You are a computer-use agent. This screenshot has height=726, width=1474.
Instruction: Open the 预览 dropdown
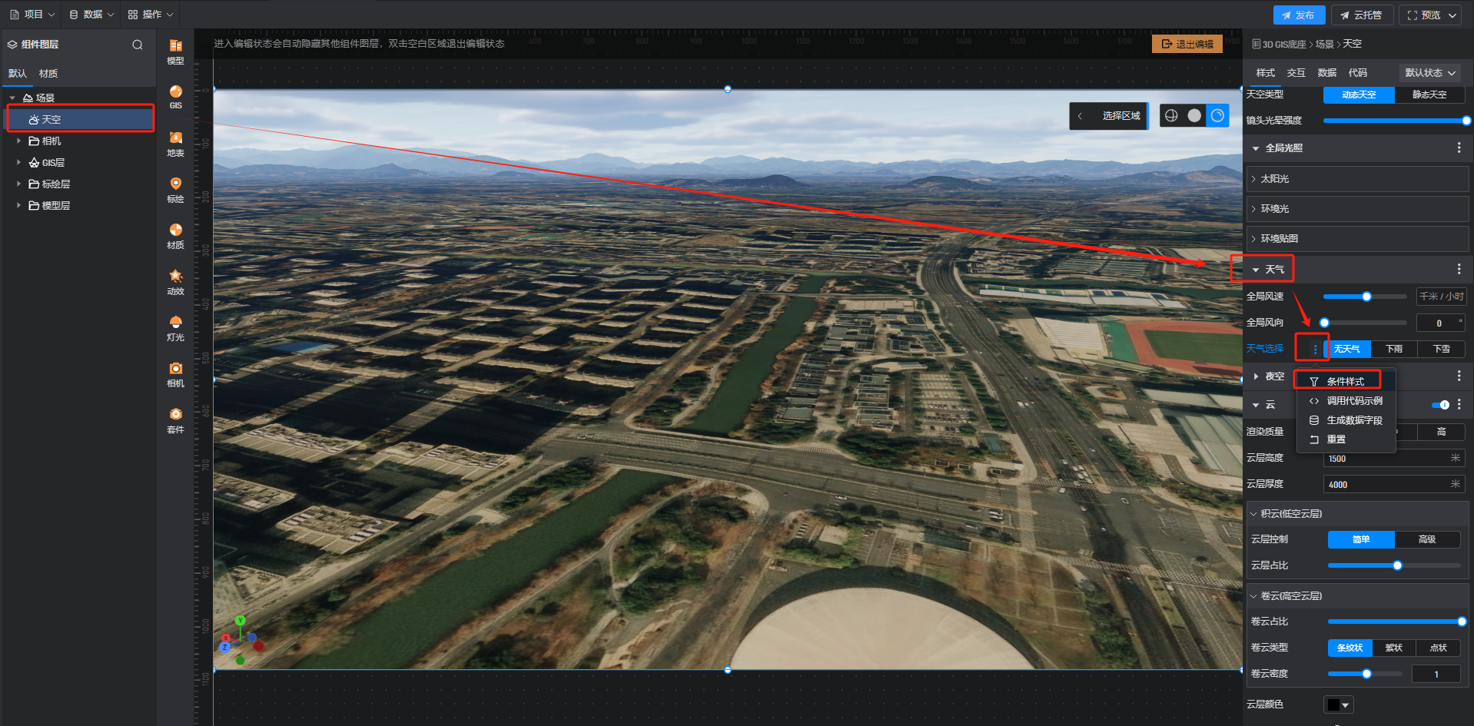click(x=1431, y=15)
